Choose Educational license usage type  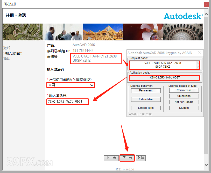tap(184, 96)
